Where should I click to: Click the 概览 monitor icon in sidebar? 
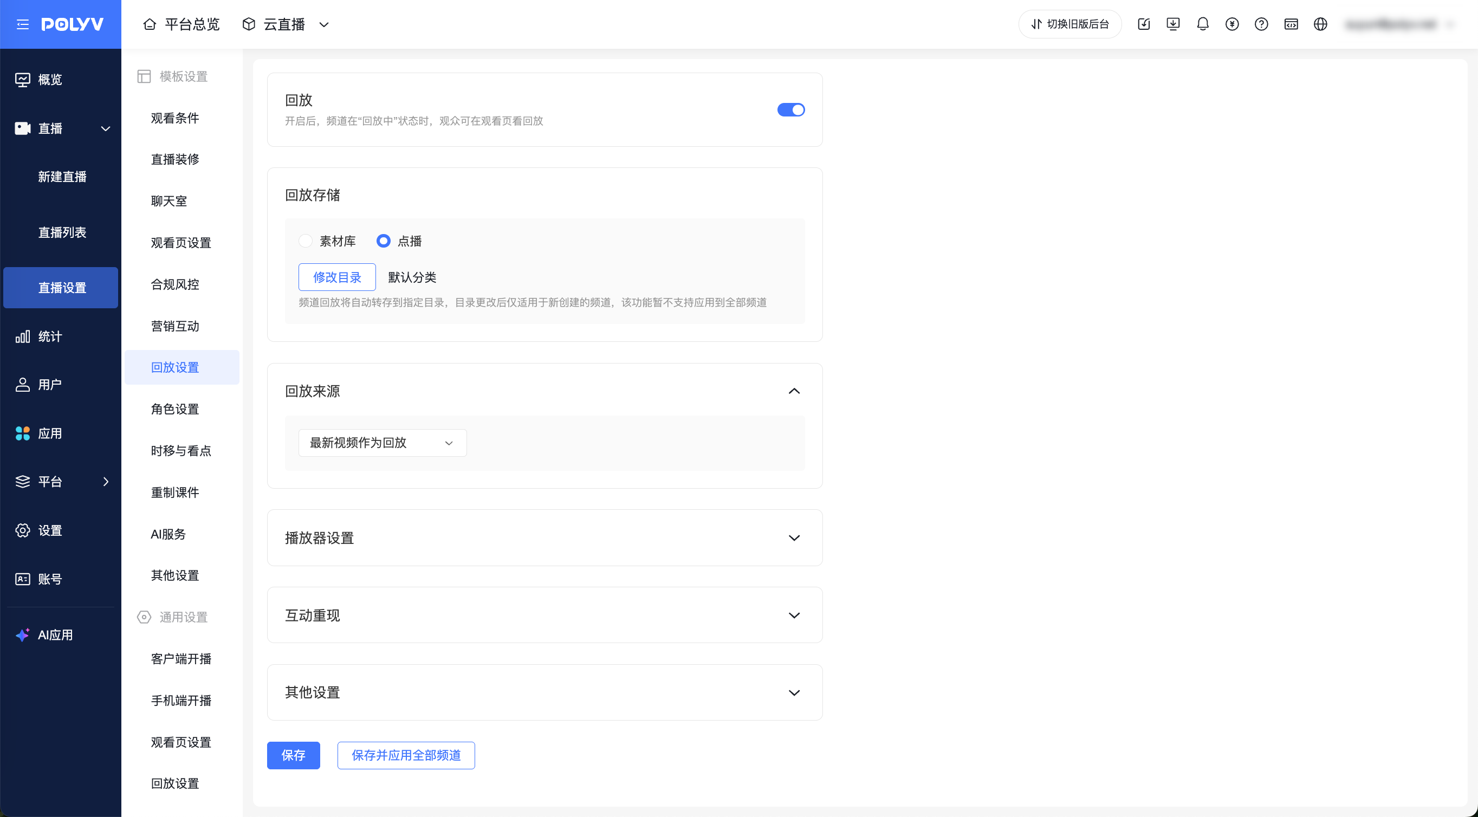[x=22, y=79]
